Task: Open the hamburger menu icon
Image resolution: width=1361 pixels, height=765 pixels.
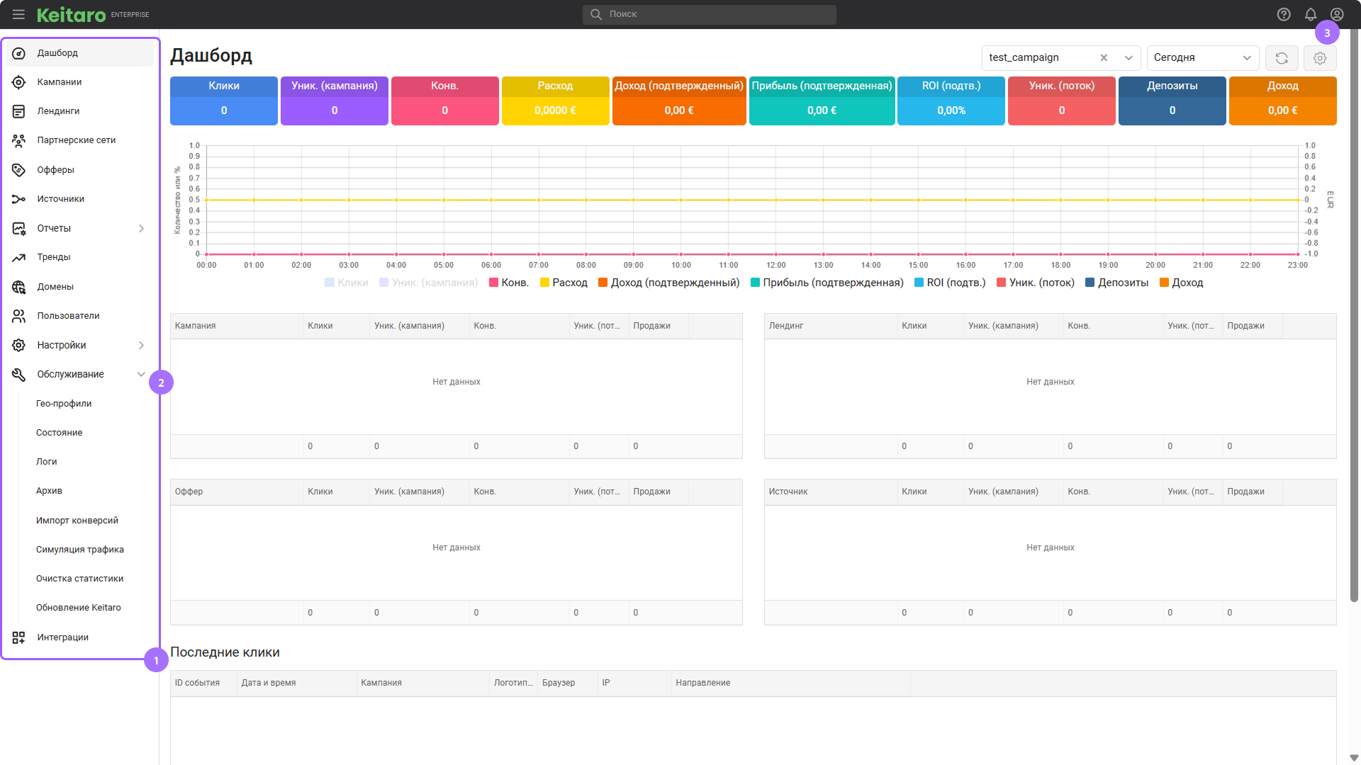Action: [x=18, y=14]
